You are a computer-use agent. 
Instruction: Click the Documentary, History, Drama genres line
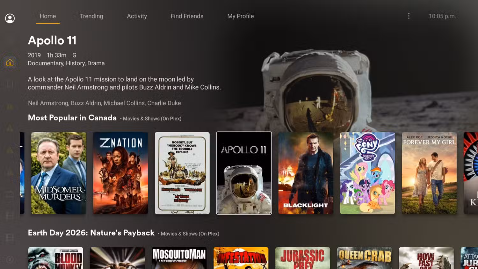[66, 63]
